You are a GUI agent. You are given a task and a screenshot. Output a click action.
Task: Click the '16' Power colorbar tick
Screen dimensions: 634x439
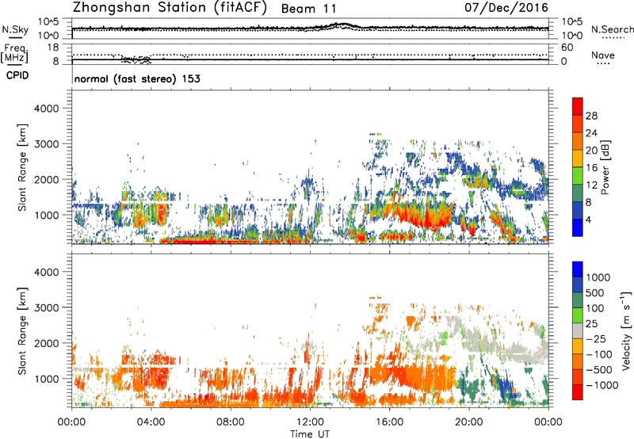[x=591, y=168]
